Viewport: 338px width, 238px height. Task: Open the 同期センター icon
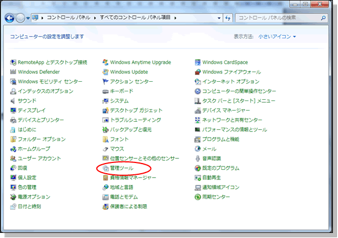click(x=198, y=197)
